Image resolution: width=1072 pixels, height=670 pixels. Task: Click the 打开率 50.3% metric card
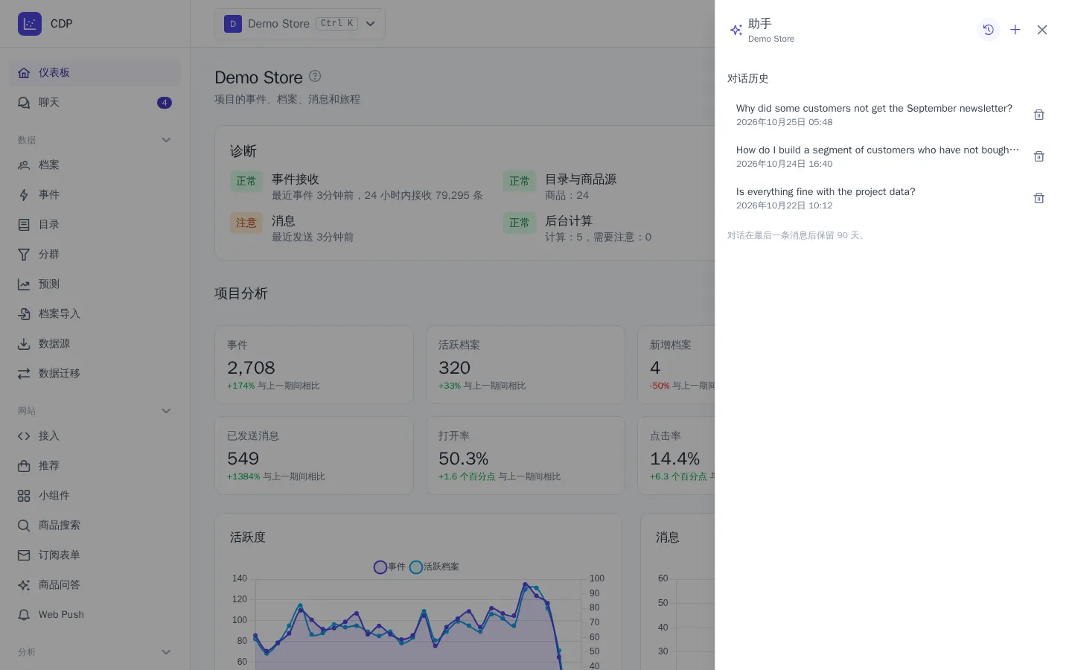526,456
